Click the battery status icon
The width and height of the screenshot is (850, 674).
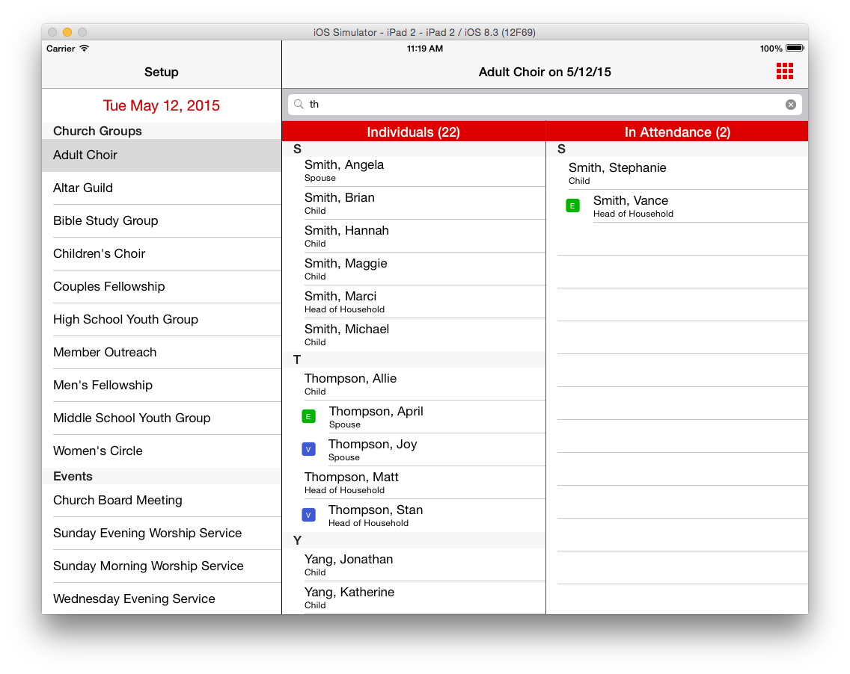coord(794,49)
